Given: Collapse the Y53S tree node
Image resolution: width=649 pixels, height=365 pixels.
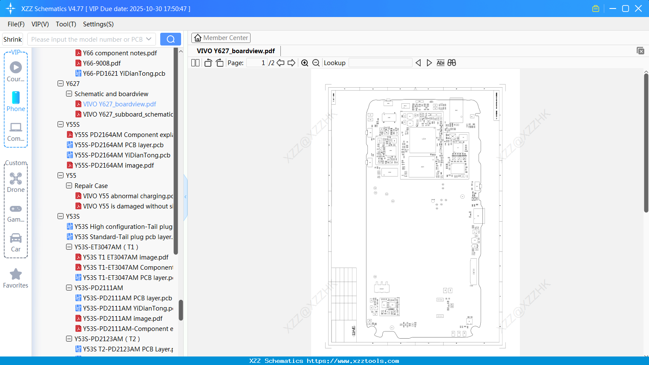Looking at the screenshot, I should click(61, 217).
